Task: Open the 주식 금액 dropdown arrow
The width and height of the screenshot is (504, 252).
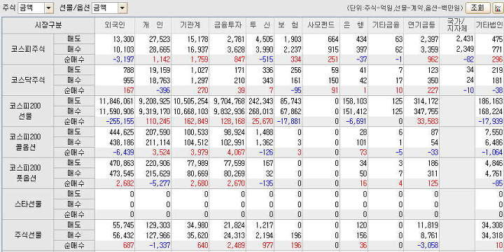Action: [49, 8]
